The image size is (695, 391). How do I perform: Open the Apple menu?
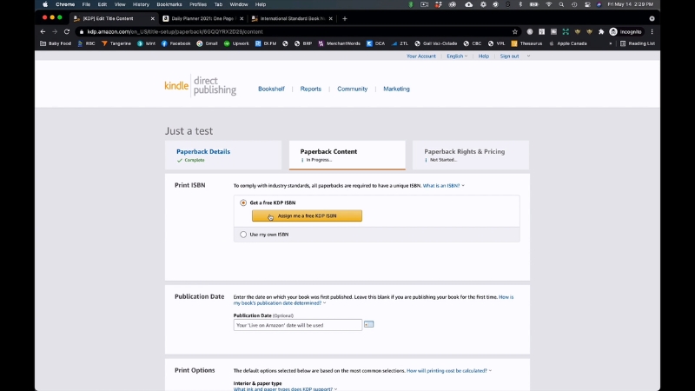[x=45, y=4]
